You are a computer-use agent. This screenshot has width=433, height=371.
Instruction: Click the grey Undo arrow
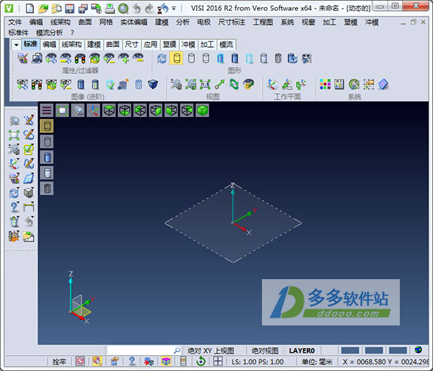(x=136, y=8)
